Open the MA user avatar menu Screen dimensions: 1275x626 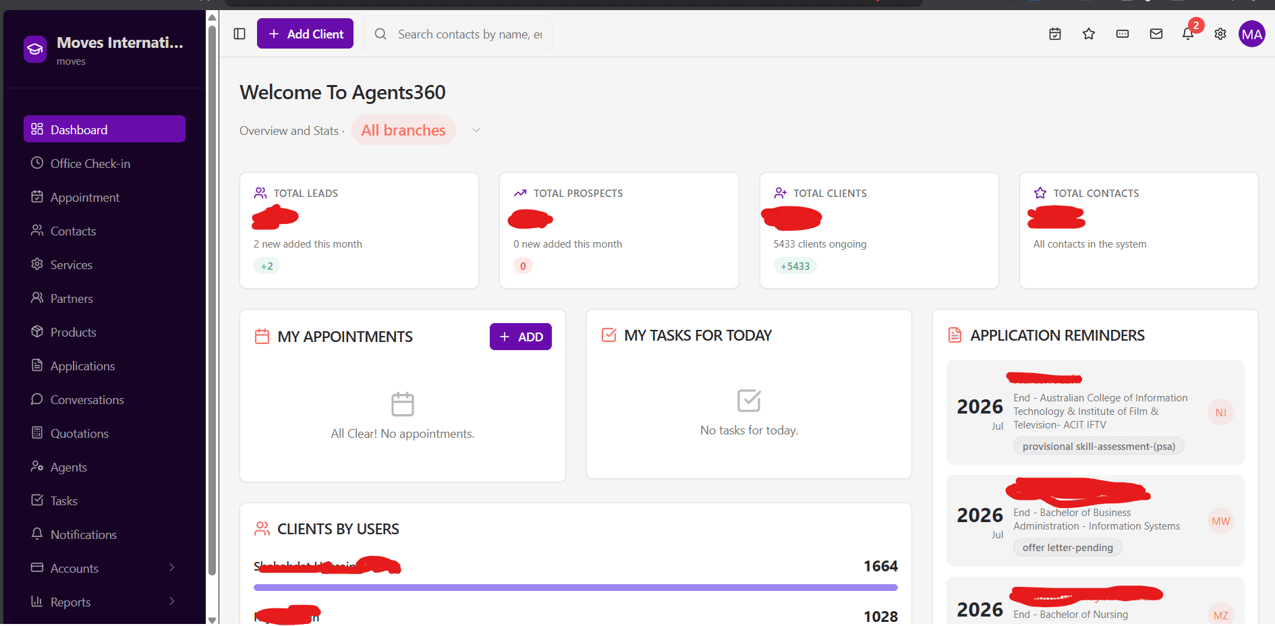[x=1252, y=34]
